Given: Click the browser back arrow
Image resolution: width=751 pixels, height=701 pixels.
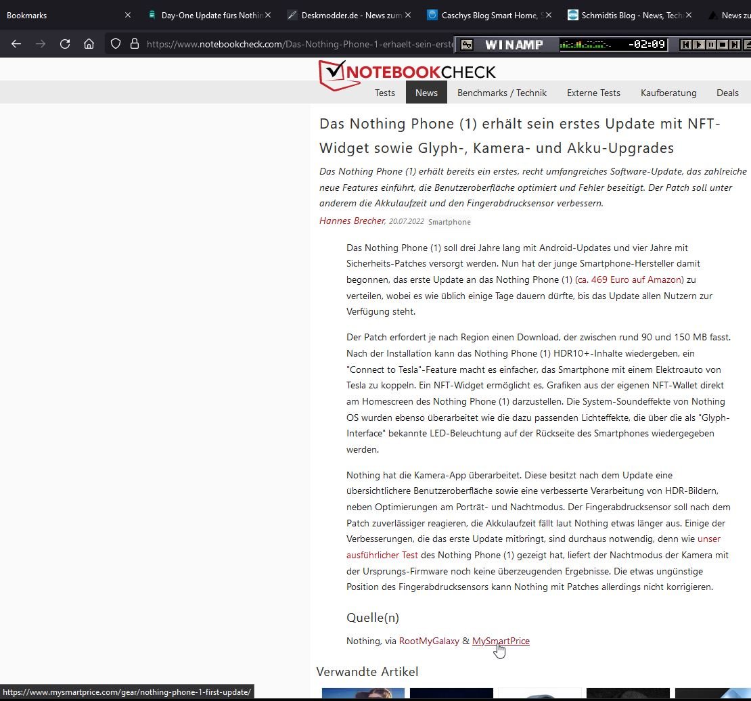Looking at the screenshot, I should tap(16, 44).
